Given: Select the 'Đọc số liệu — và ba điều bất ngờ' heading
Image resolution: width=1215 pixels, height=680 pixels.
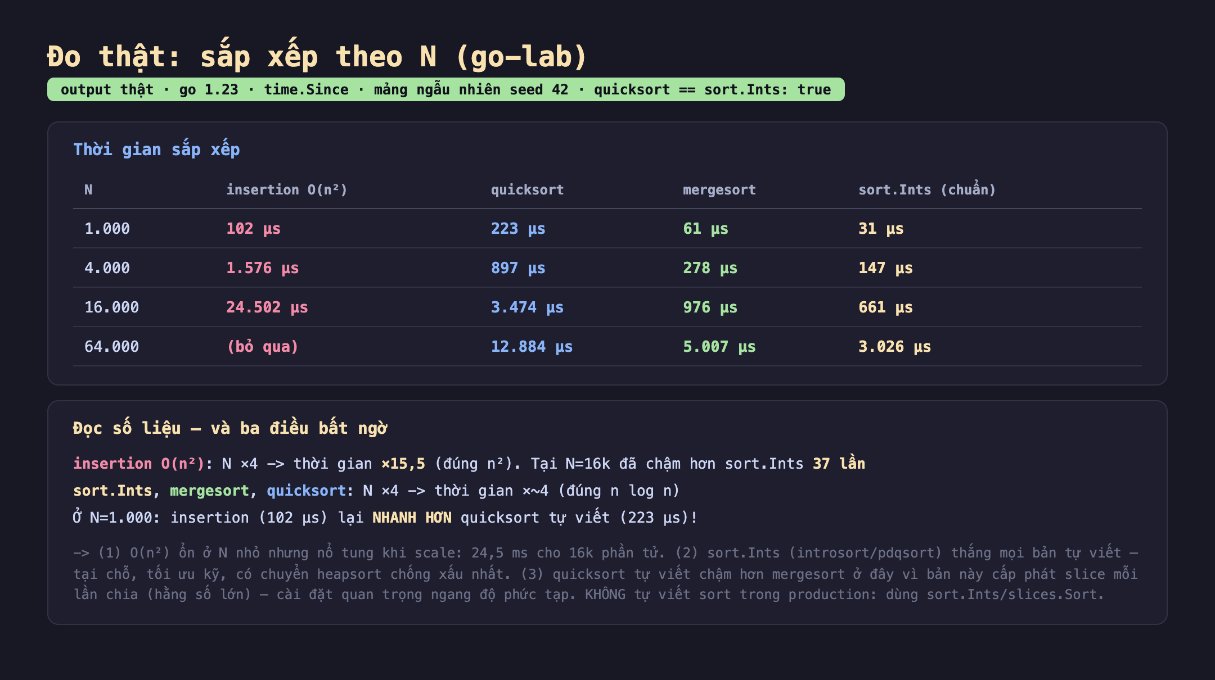Looking at the screenshot, I should point(230,428).
